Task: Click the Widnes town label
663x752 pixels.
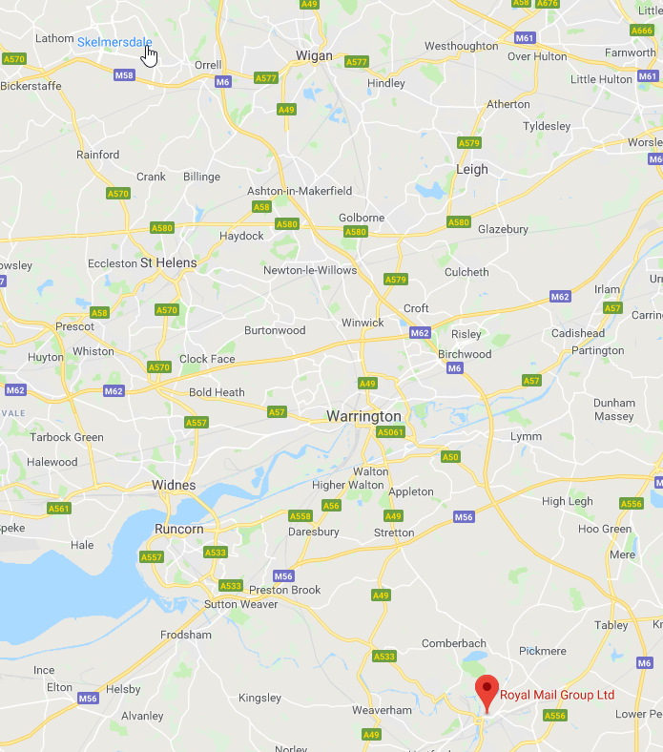Action: coord(174,485)
